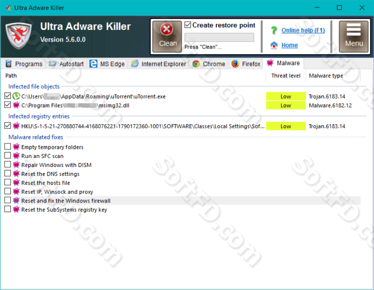Click the Malware type column header
Screen dimensions: 374x290
[x=333, y=76]
